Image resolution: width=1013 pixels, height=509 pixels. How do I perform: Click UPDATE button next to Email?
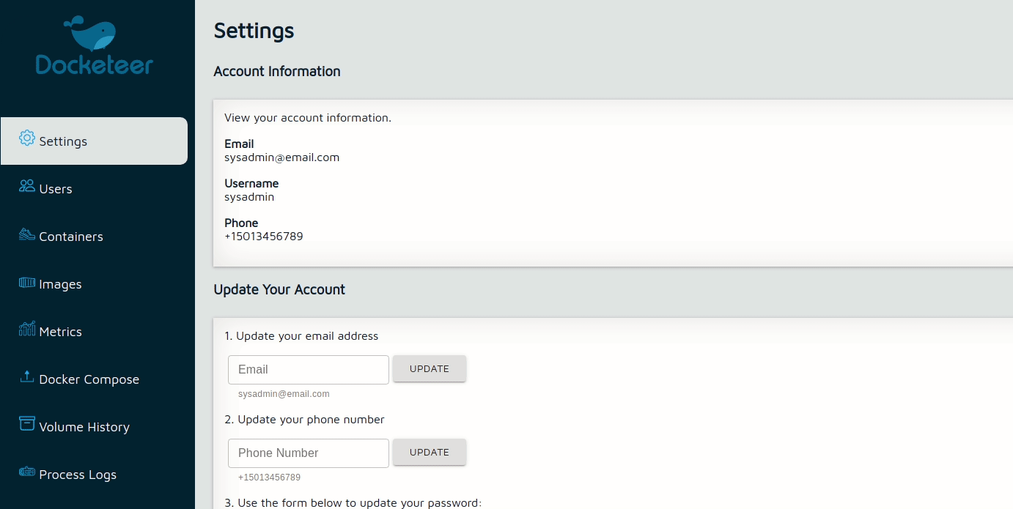430,369
